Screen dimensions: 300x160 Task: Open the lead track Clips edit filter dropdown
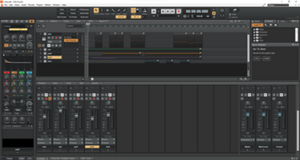coord(54,42)
